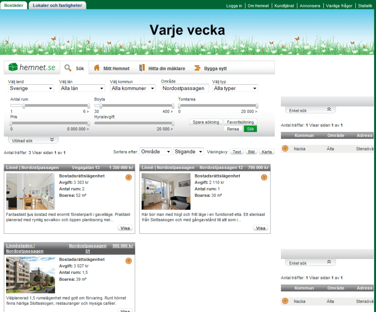Click the Hitta din mäklare door icon

point(142,68)
